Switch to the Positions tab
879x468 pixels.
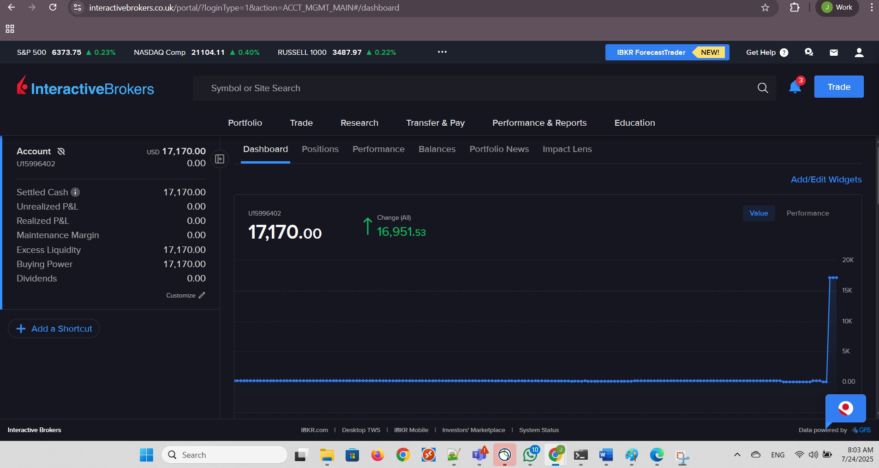pyautogui.click(x=320, y=149)
